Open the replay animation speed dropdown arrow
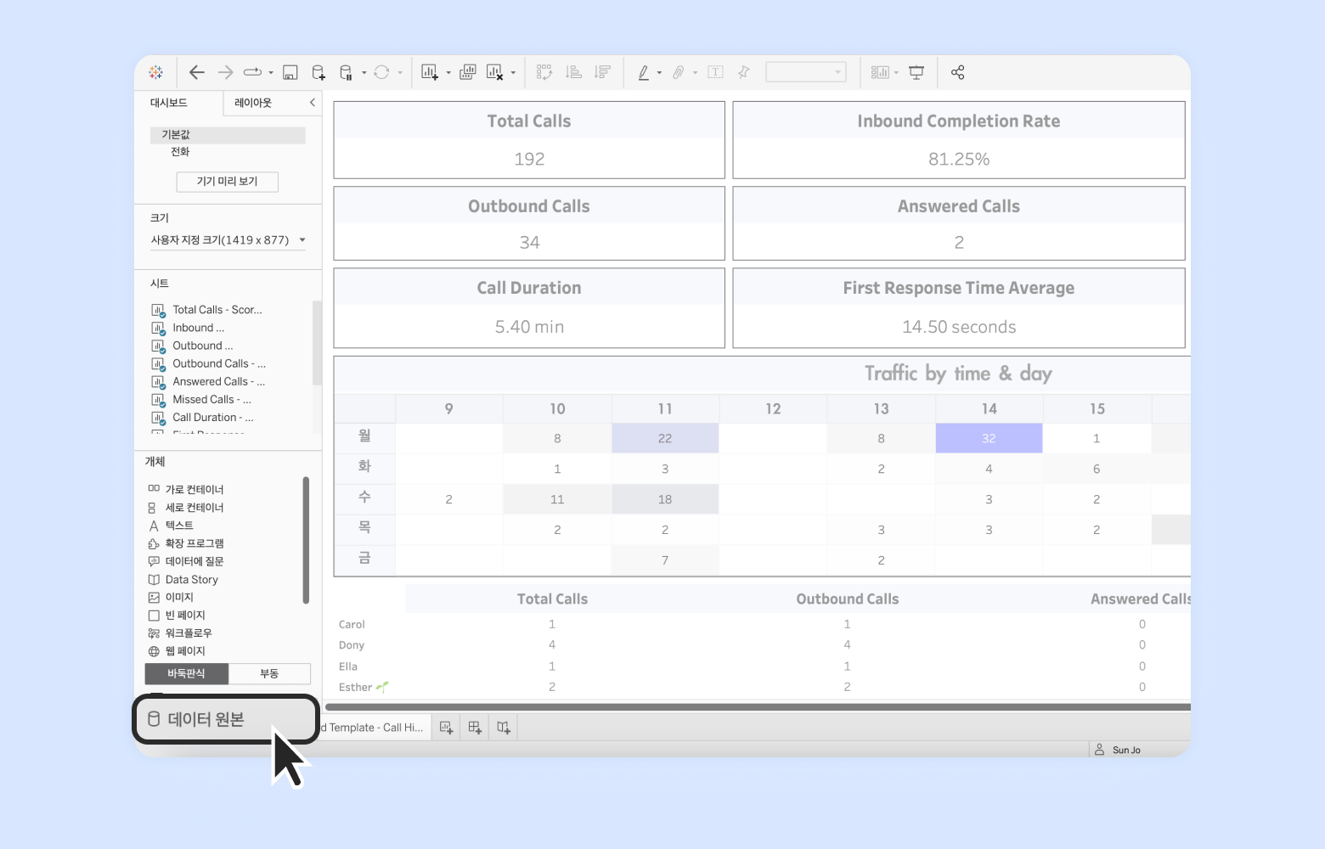Viewport: 1325px width, 849px height. coord(271,73)
